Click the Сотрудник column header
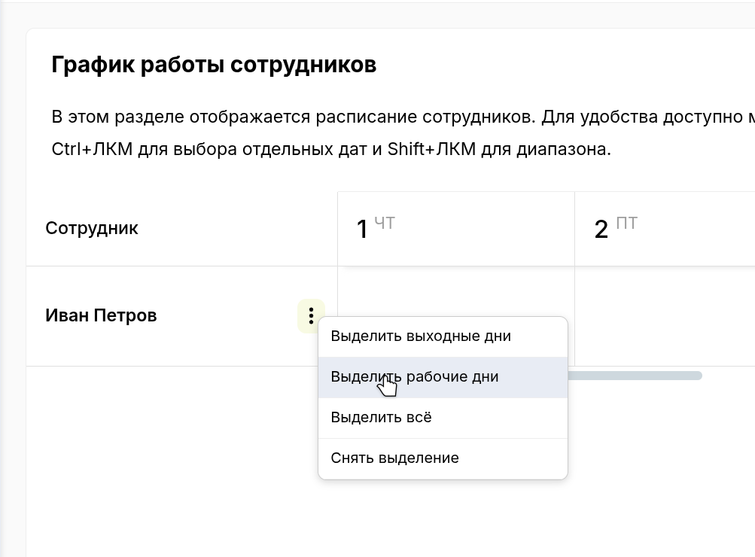 pos(92,228)
